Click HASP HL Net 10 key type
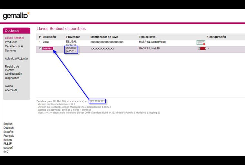245x165 pixels. click(149, 48)
